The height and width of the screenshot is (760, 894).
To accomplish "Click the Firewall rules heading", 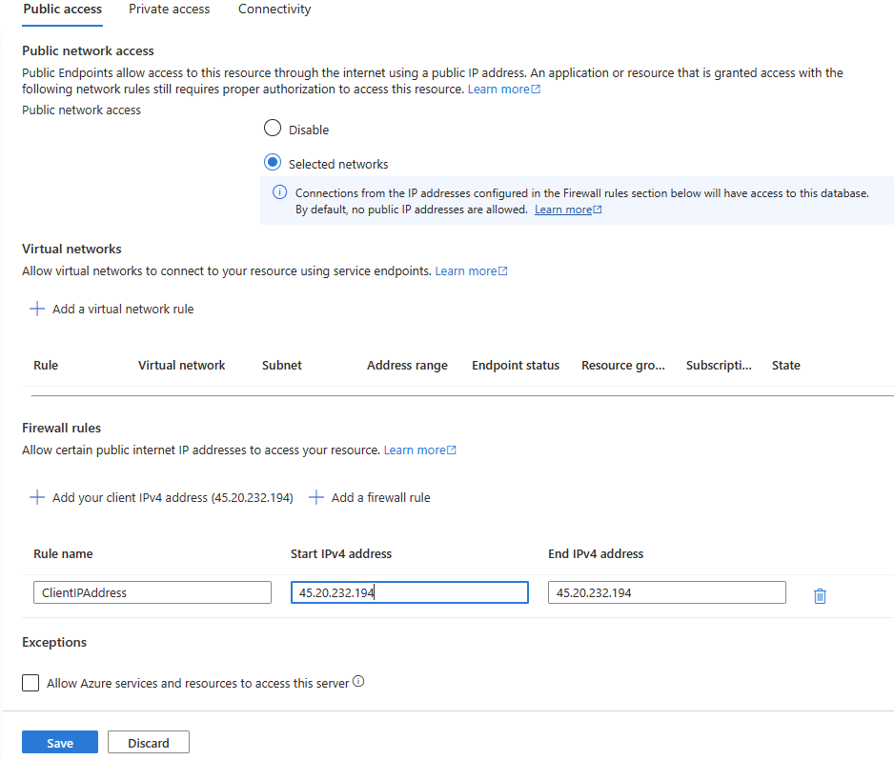I will pyautogui.click(x=62, y=428).
